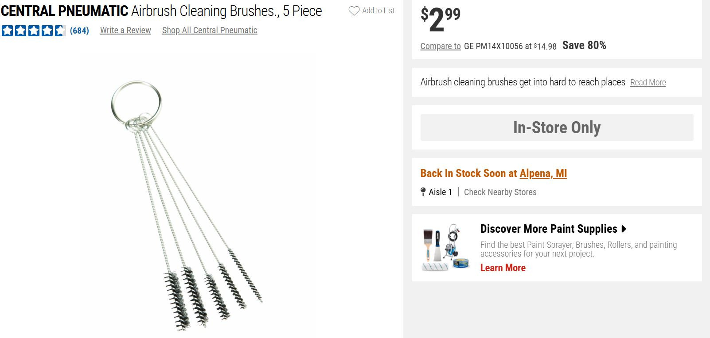The width and height of the screenshot is (710, 338).
Task: Open the review count link showing 684
Action: [80, 31]
